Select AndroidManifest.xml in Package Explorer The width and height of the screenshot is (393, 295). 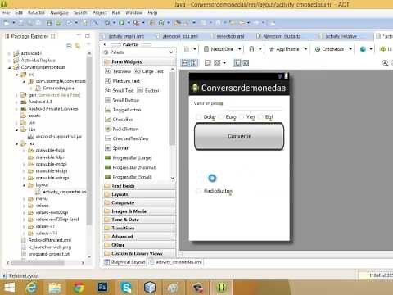tap(47, 240)
